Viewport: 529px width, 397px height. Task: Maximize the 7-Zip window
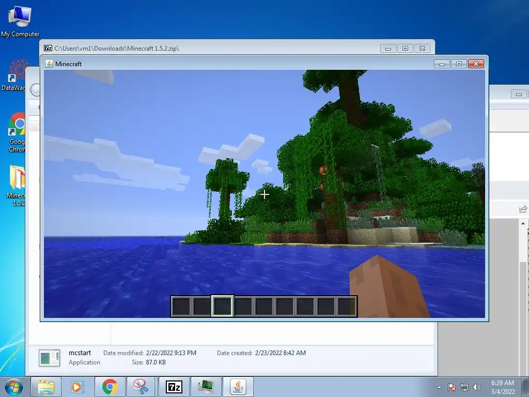pos(405,49)
